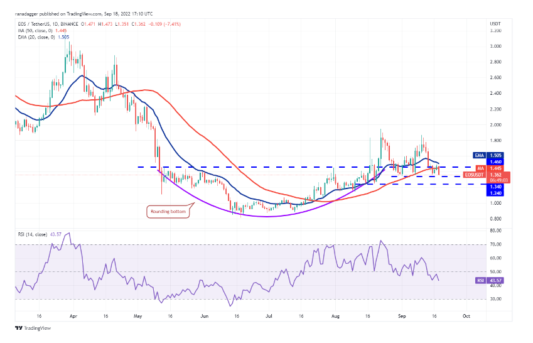This screenshot has height=343, width=533.
Task: Click the Aug label on time axis
Action: click(335, 316)
